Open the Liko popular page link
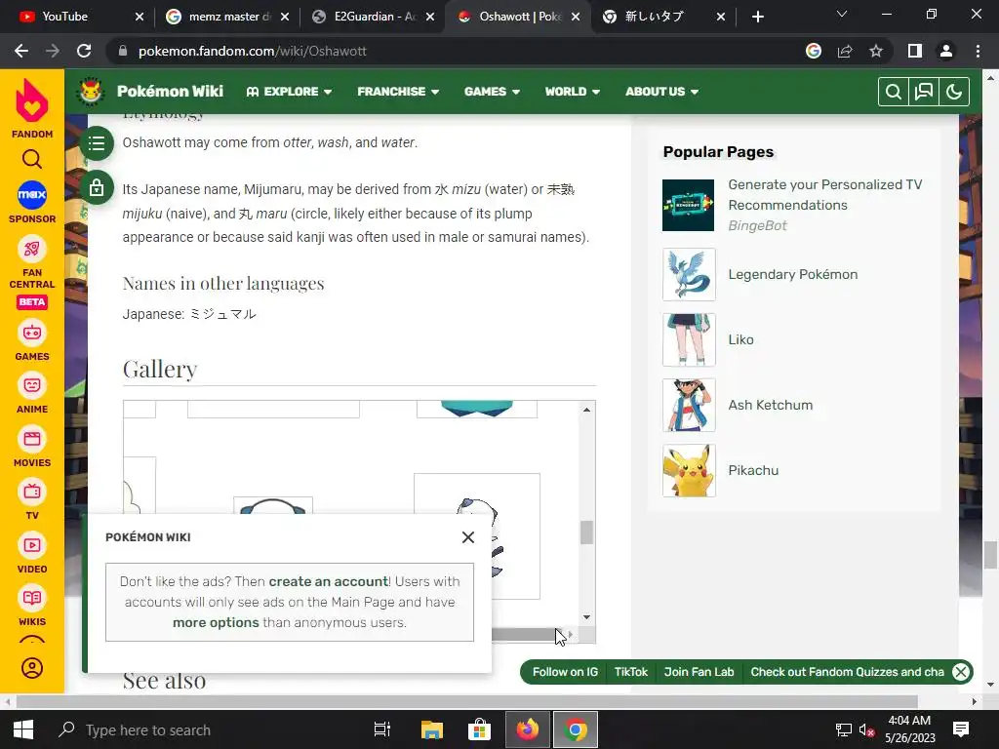The width and height of the screenshot is (999, 749). 741,339
